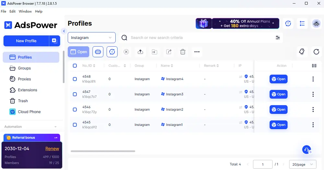
Task: Go to Profiles in sidebar
Action: 31,57
